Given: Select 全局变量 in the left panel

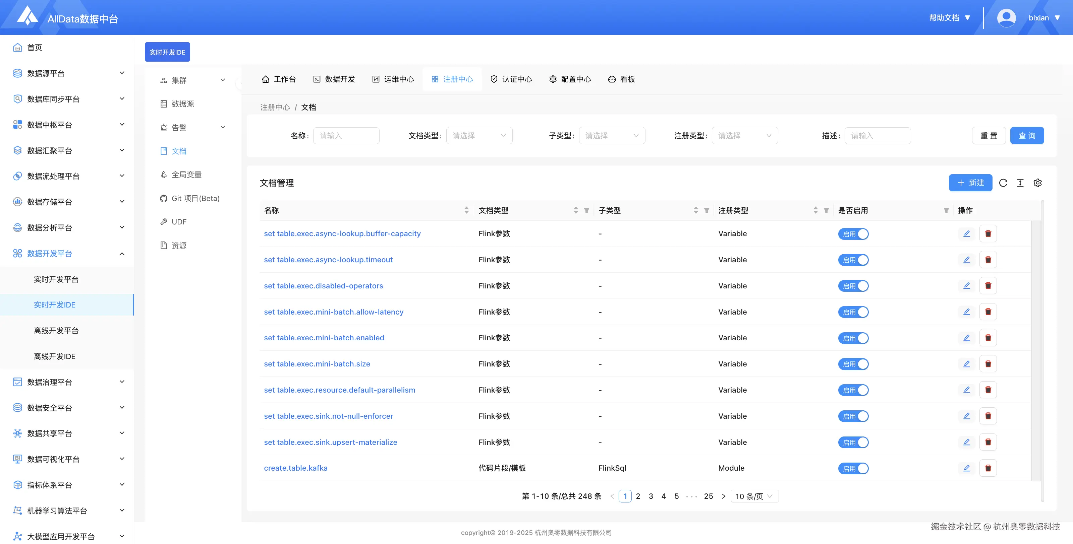Looking at the screenshot, I should pyautogui.click(x=187, y=175).
